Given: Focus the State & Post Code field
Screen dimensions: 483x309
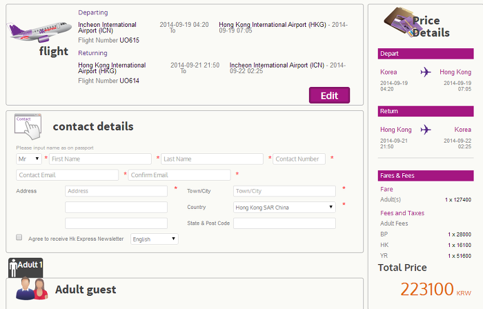Looking at the screenshot, I should tap(284, 223).
